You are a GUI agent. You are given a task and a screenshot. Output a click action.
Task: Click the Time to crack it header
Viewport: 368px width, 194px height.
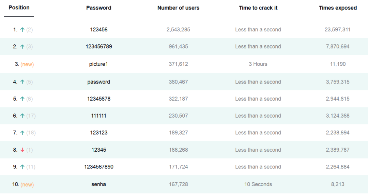[x=258, y=8]
